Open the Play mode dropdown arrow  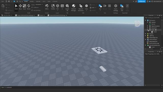(100, 11)
